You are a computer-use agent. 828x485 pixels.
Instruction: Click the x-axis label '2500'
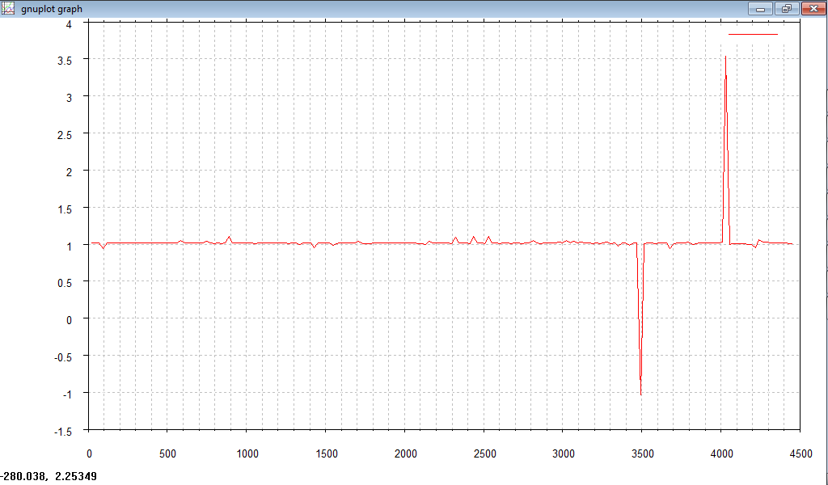485,453
